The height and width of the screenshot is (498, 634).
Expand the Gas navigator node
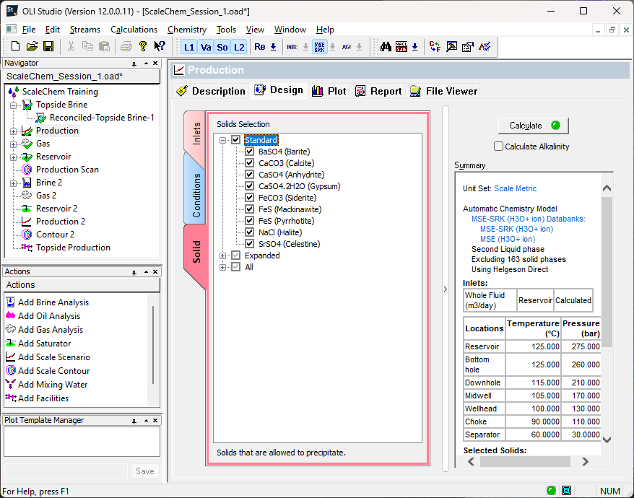click(13, 144)
